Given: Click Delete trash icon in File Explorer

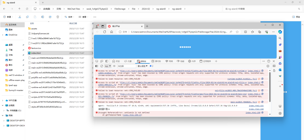Looking at the screenshot, I should 58,17.
